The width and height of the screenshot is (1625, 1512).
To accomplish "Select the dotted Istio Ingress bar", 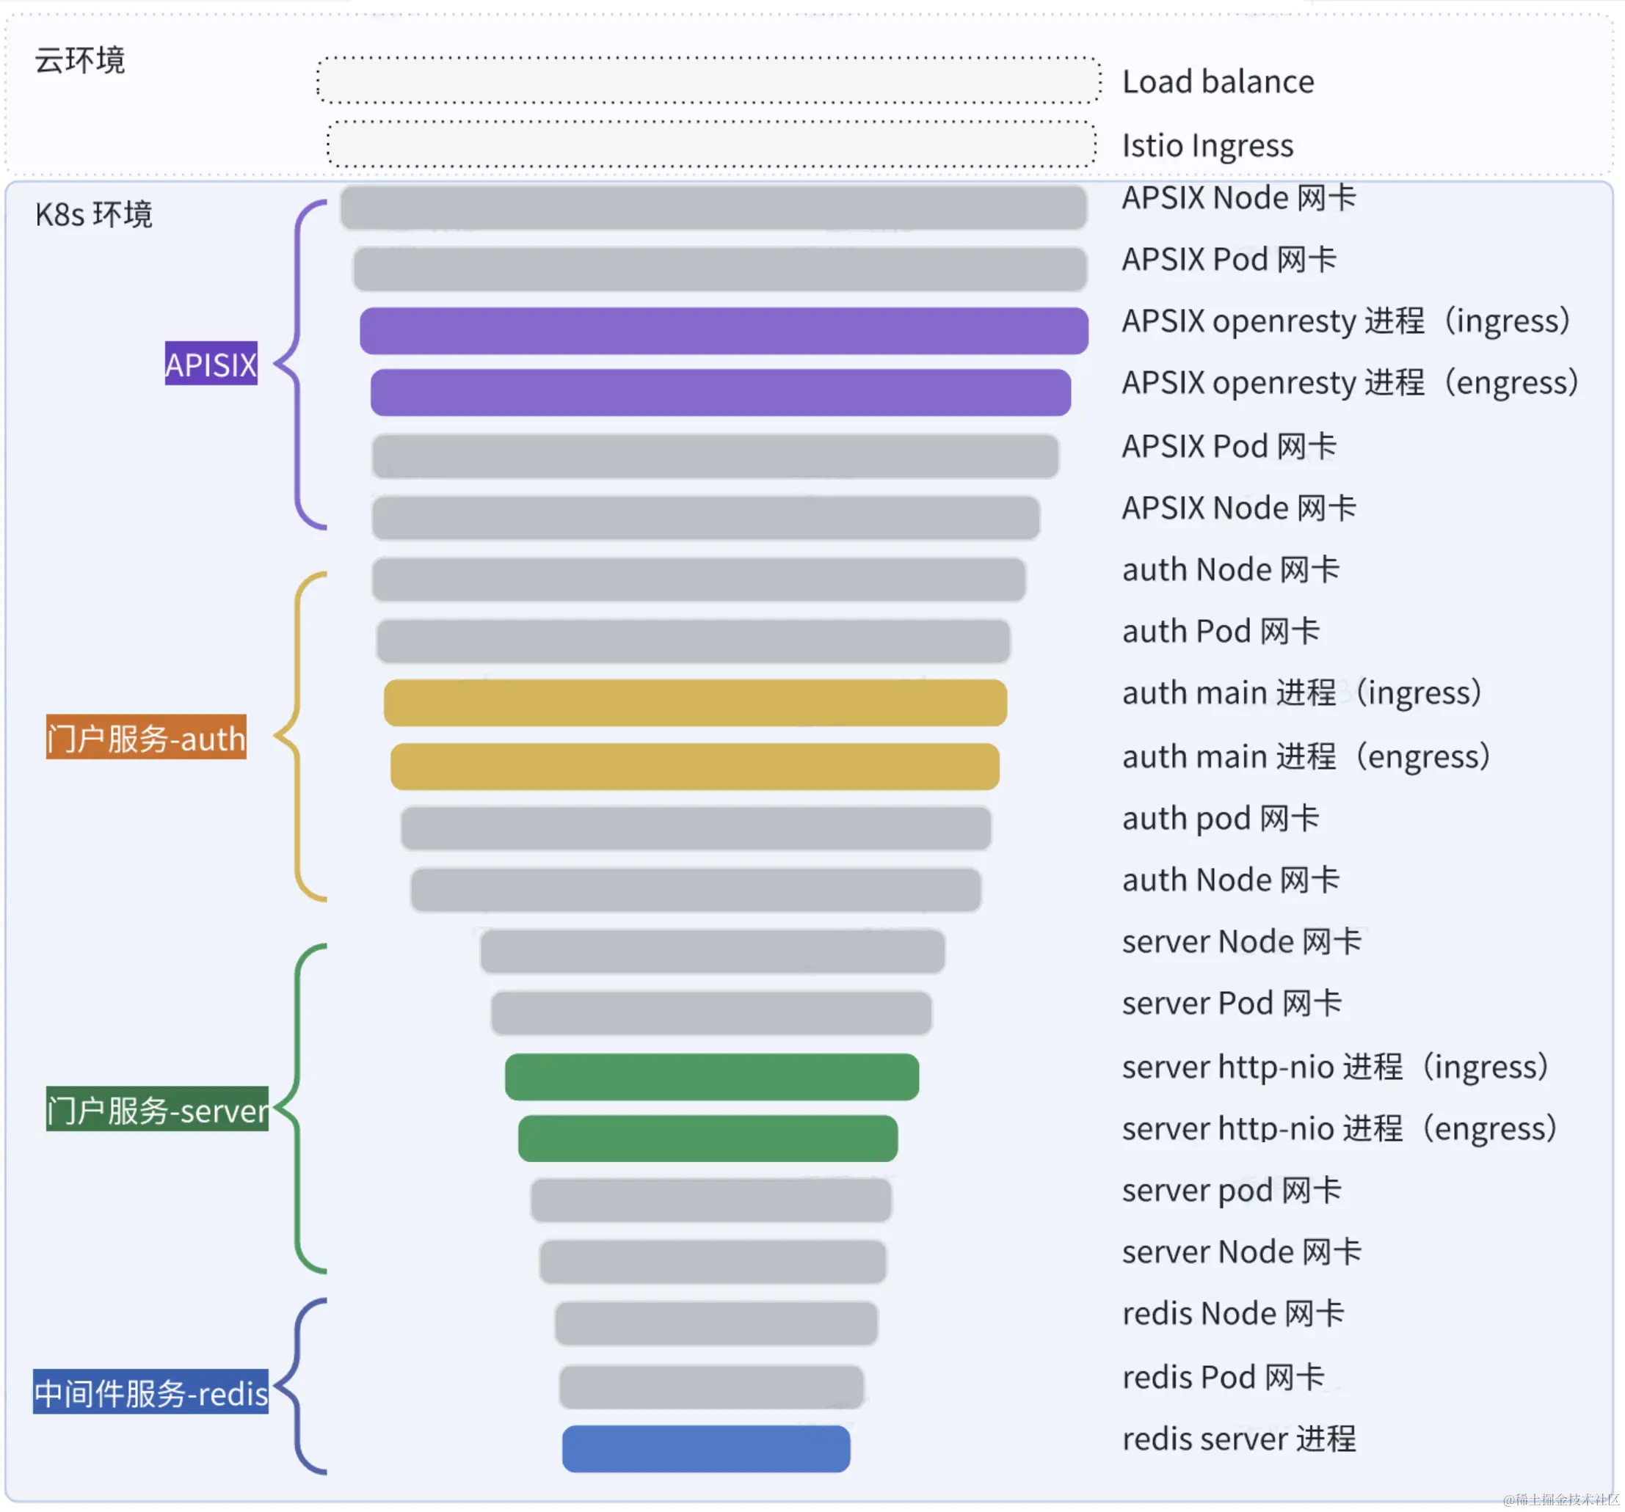I will pos(711,145).
